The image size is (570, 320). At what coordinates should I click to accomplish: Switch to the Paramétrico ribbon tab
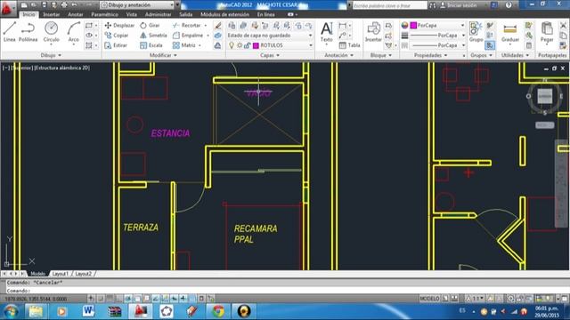coord(104,14)
